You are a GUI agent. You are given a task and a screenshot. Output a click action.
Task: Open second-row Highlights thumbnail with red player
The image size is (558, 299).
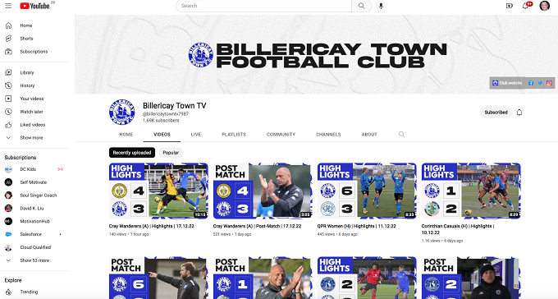(x=367, y=278)
